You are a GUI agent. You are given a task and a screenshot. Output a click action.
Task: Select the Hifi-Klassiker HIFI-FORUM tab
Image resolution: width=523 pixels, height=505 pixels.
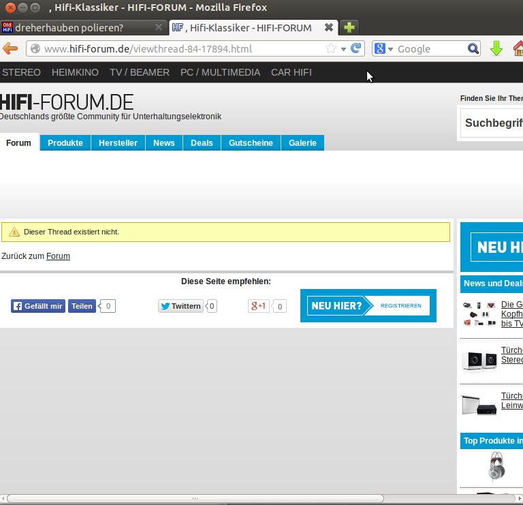253,27
